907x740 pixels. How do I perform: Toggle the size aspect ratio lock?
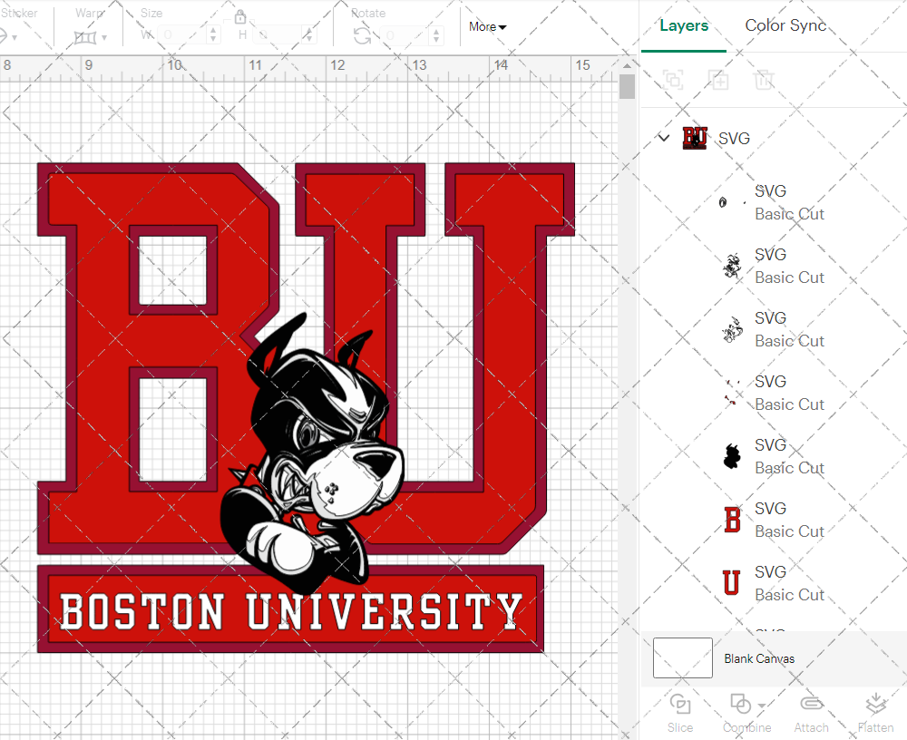tap(241, 16)
